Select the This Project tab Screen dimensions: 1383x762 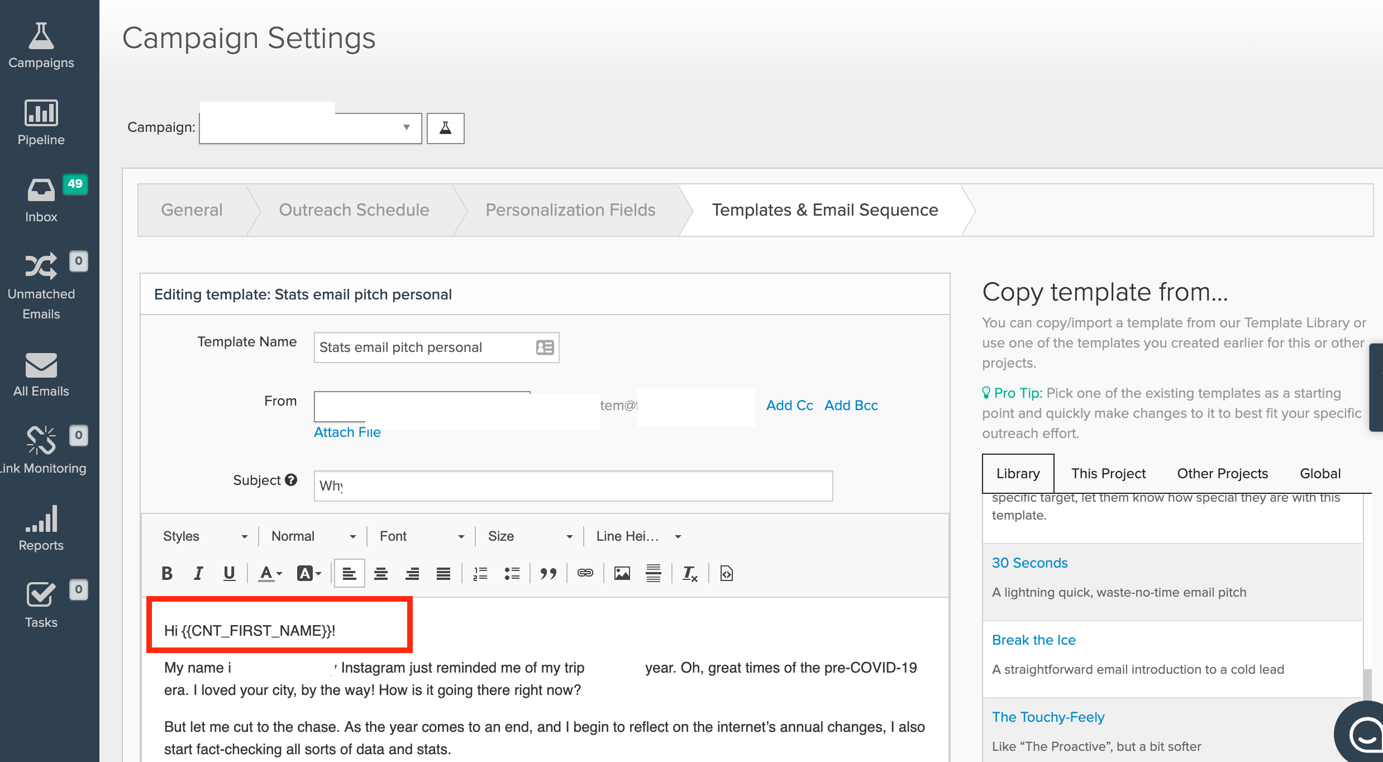point(1108,473)
